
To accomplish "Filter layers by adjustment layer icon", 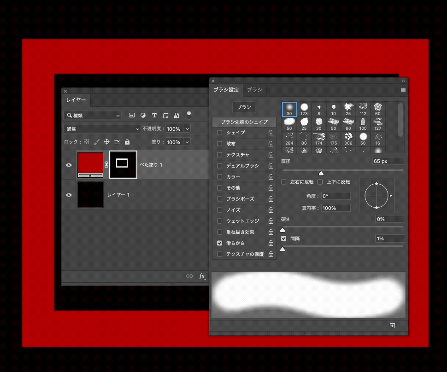I will 143,115.
